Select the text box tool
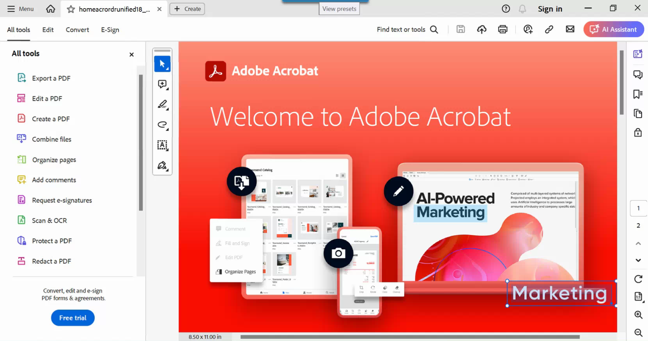 162,145
